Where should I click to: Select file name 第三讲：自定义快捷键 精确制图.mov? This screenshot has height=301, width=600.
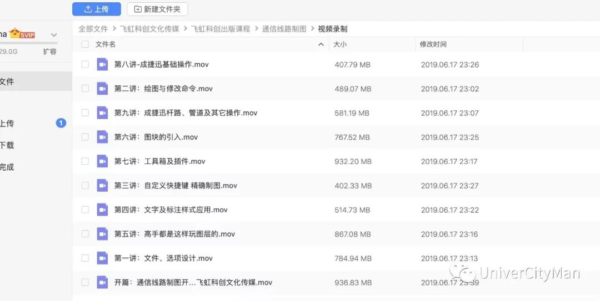(x=176, y=185)
